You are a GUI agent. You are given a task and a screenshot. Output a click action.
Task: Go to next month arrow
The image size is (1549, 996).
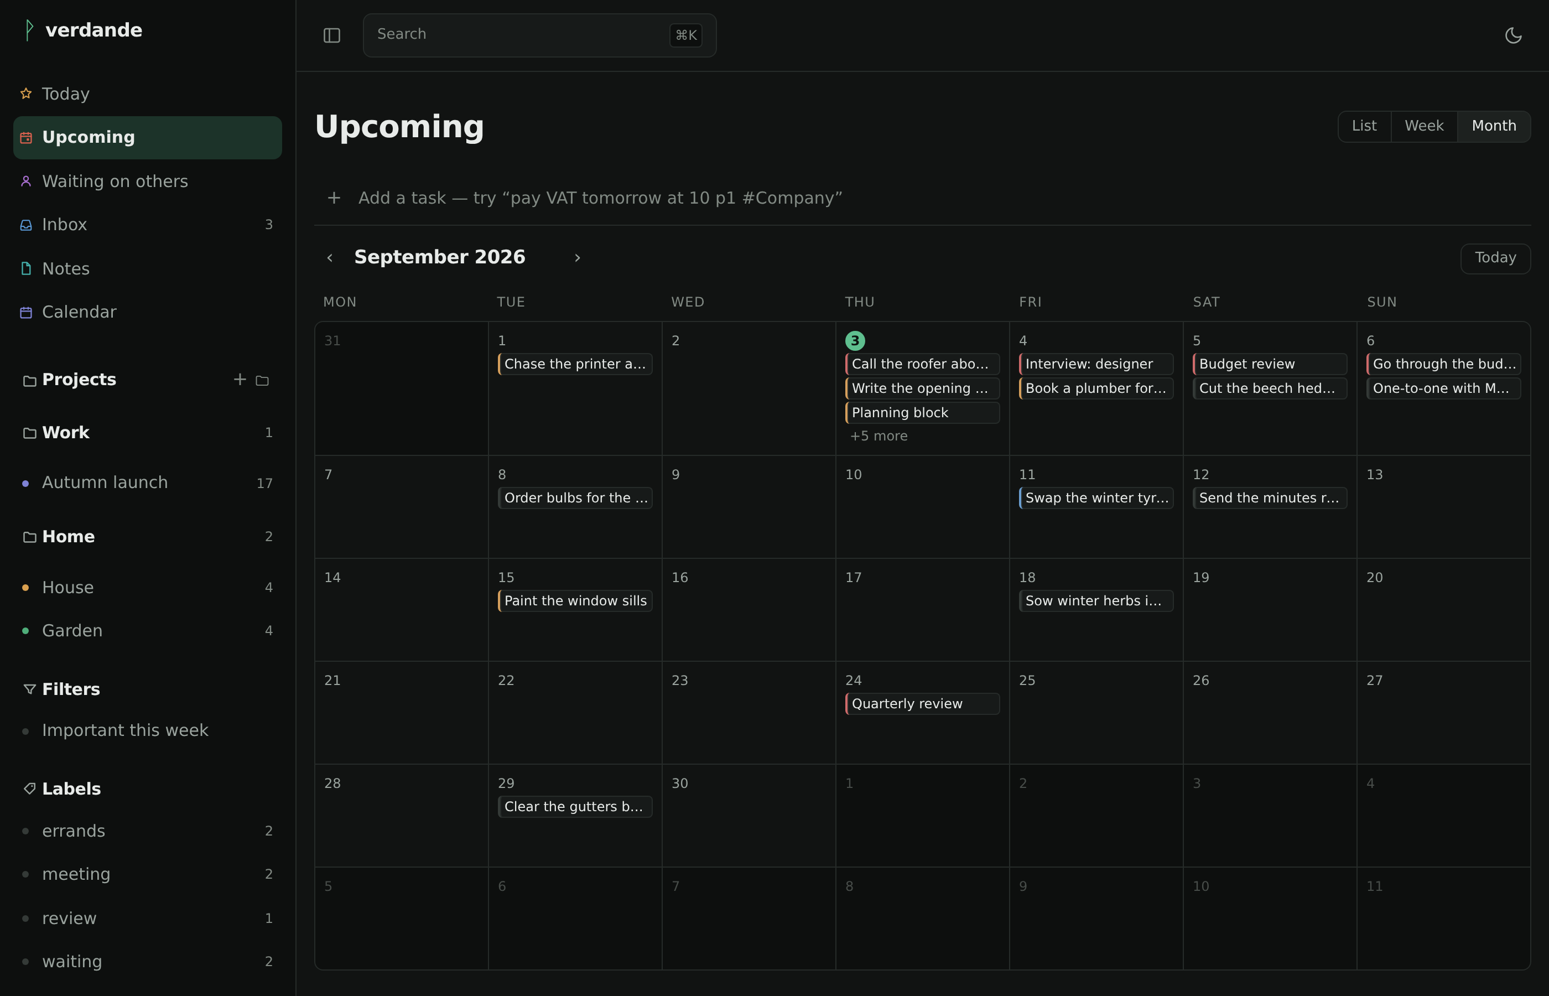tap(578, 257)
